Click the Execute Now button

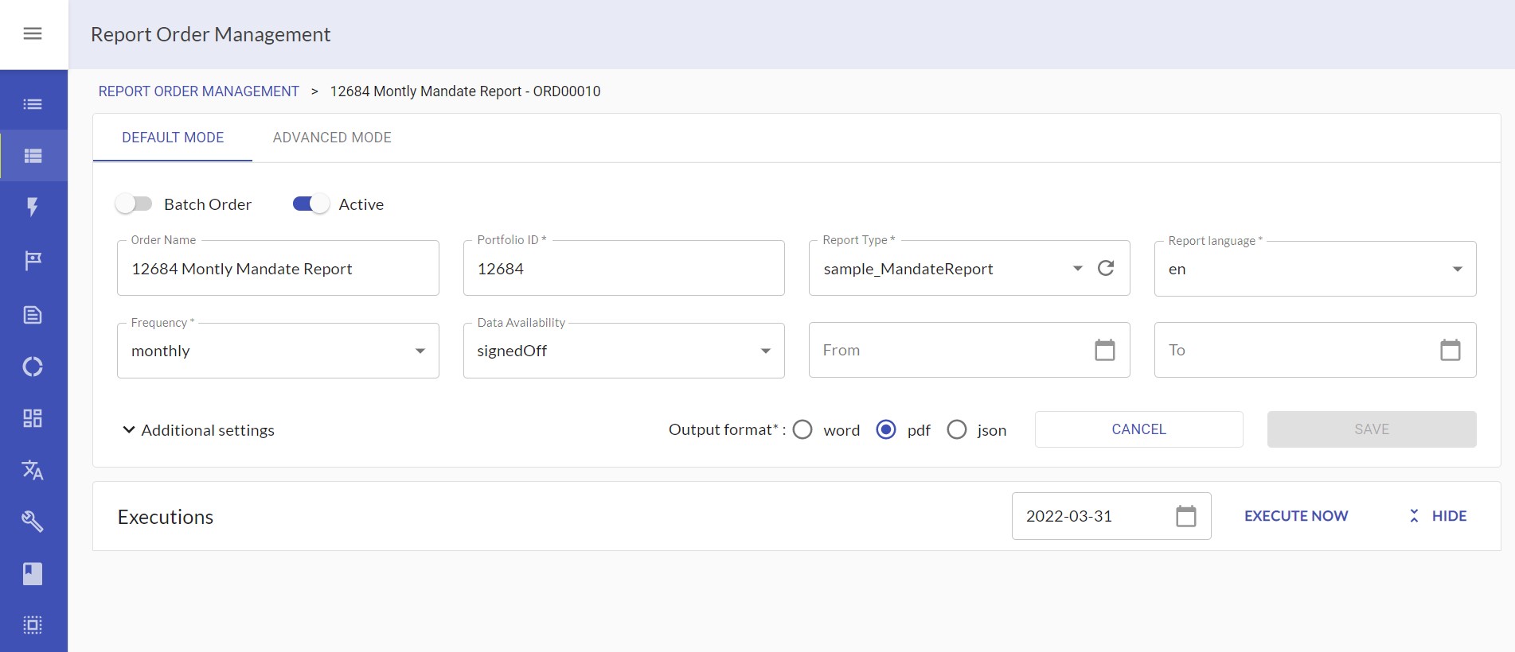point(1295,516)
